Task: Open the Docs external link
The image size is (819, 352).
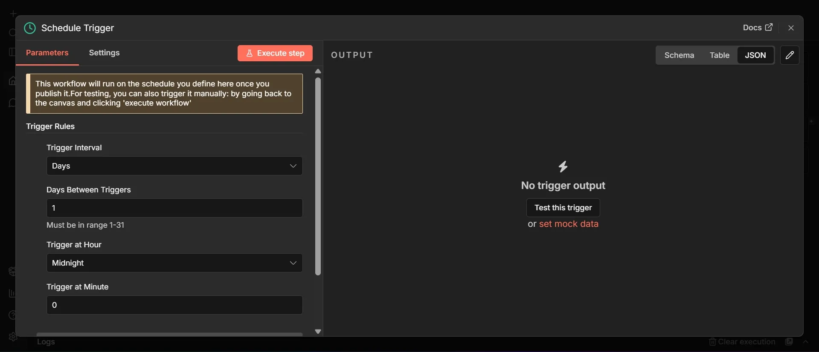Action: [758, 28]
